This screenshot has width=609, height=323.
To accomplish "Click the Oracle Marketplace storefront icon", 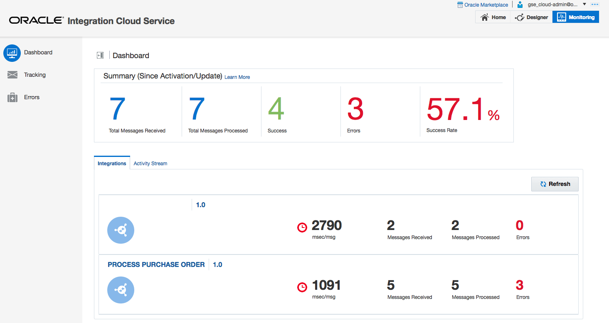I will [x=460, y=5].
